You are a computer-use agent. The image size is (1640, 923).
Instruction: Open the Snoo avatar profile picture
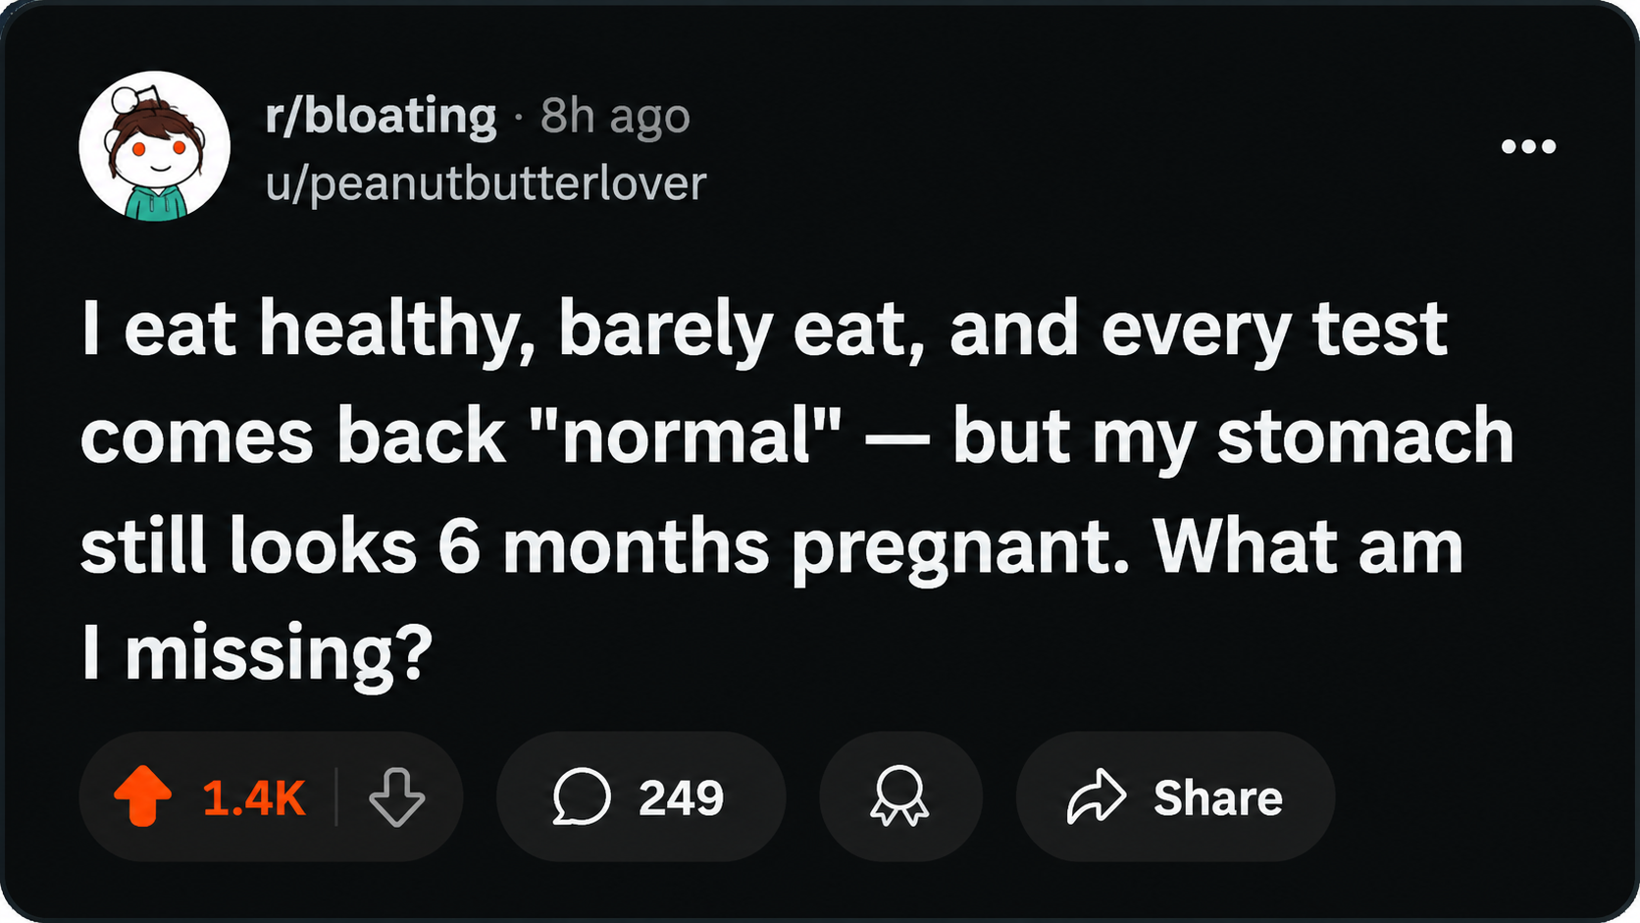(x=155, y=146)
